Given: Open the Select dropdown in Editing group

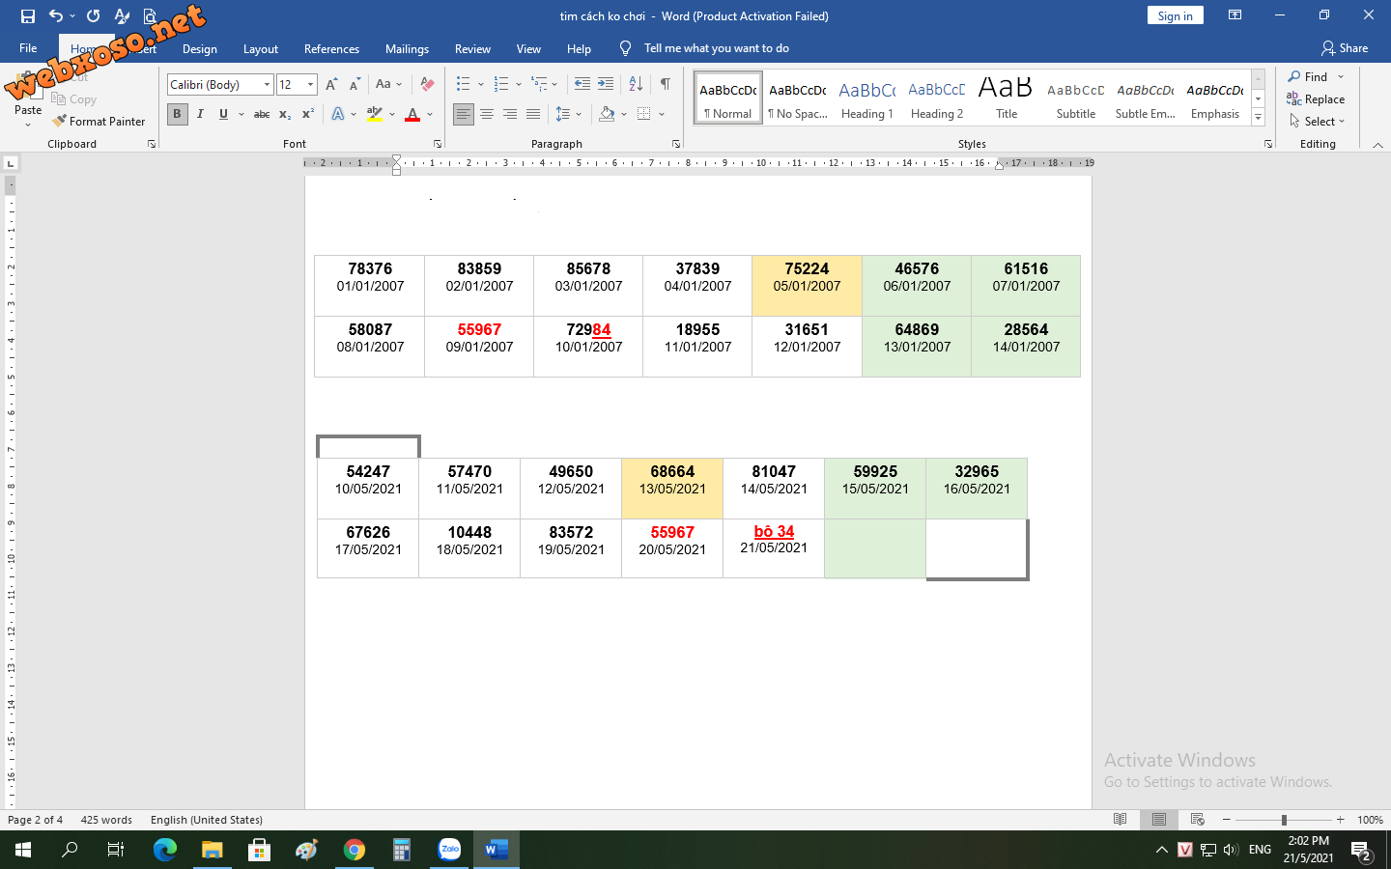Looking at the screenshot, I should [x=1317, y=122].
